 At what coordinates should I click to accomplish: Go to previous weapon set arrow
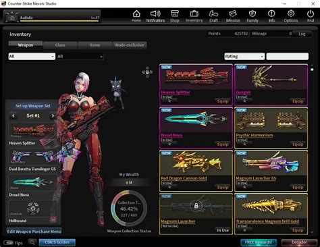tap(13, 115)
